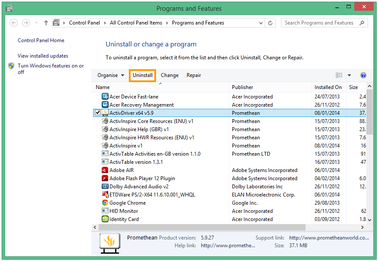The height and width of the screenshot is (261, 378).
Task: Click the Adobe Flash Player 12 icon
Action: click(x=105, y=178)
